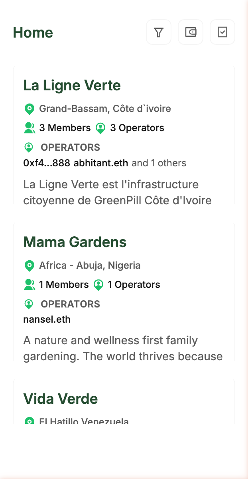Click icon next to Mama Gardens OPERATORS label
Screen dimensions: 248x479
coord(29,304)
